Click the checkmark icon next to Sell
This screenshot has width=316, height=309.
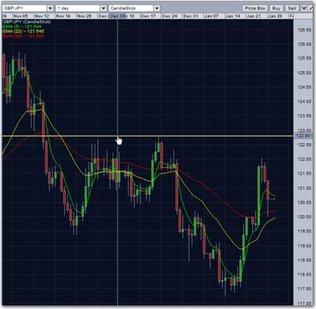tap(304, 8)
